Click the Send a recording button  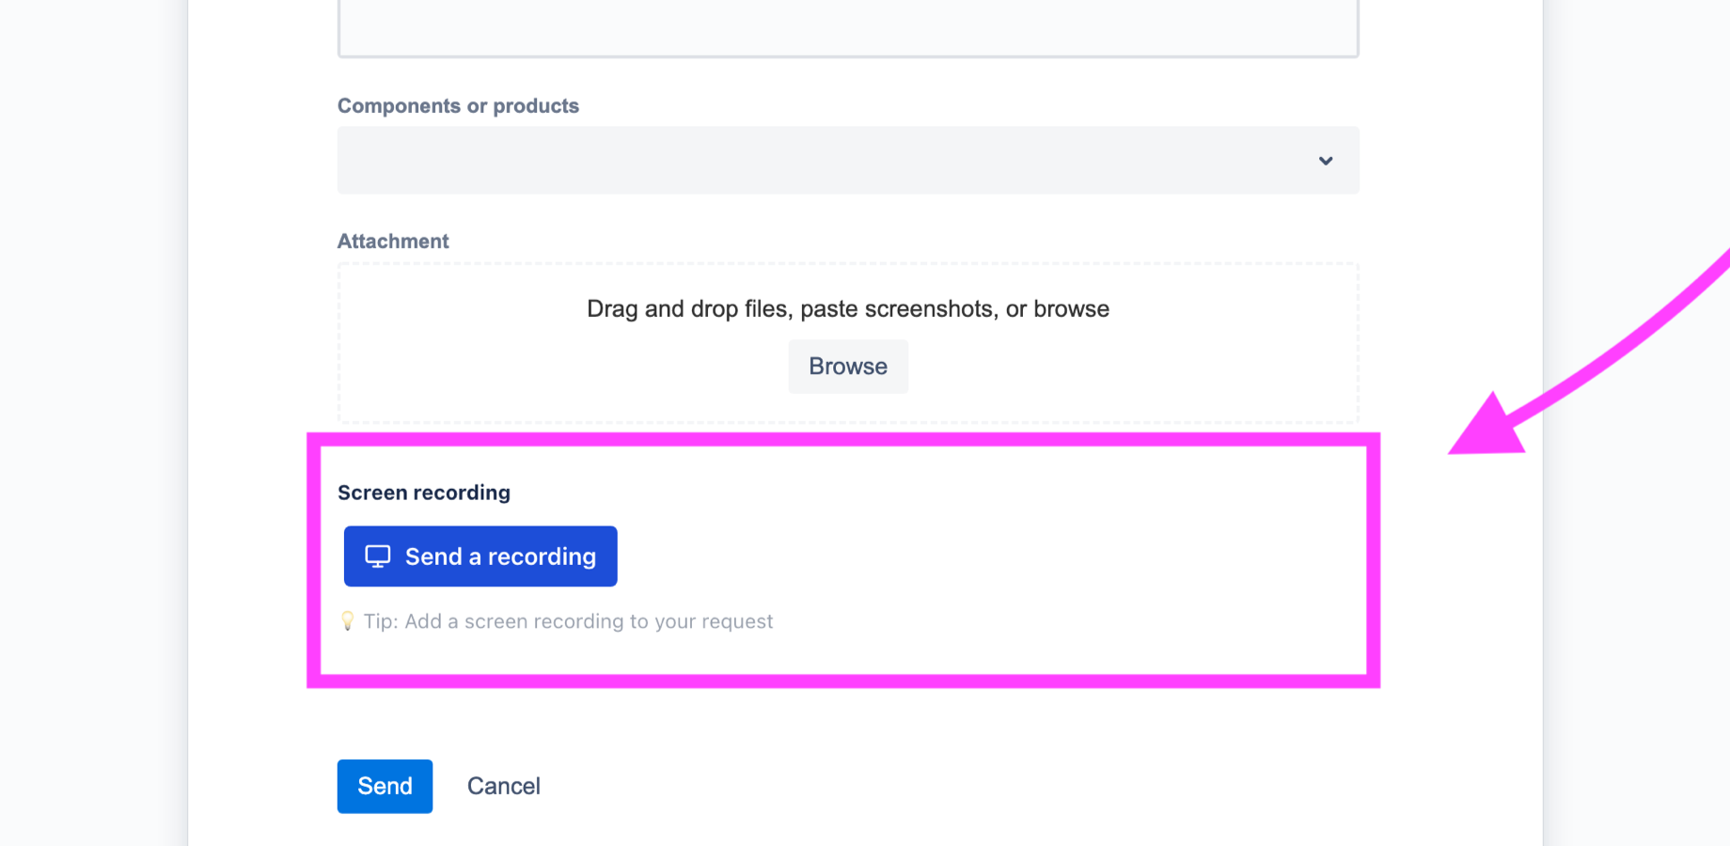pyautogui.click(x=480, y=556)
